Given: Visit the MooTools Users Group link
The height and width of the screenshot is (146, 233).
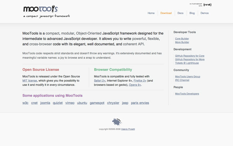Looking at the screenshot, I should 188,77.
